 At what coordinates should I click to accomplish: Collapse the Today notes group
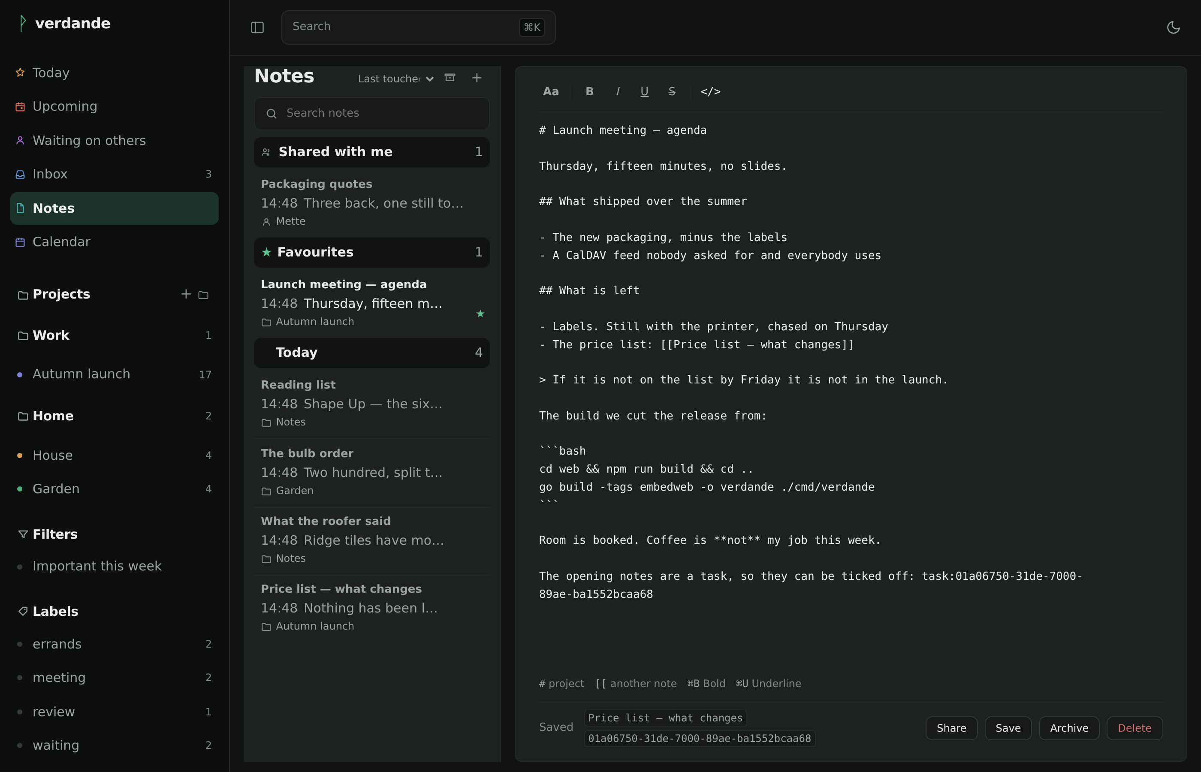(371, 353)
